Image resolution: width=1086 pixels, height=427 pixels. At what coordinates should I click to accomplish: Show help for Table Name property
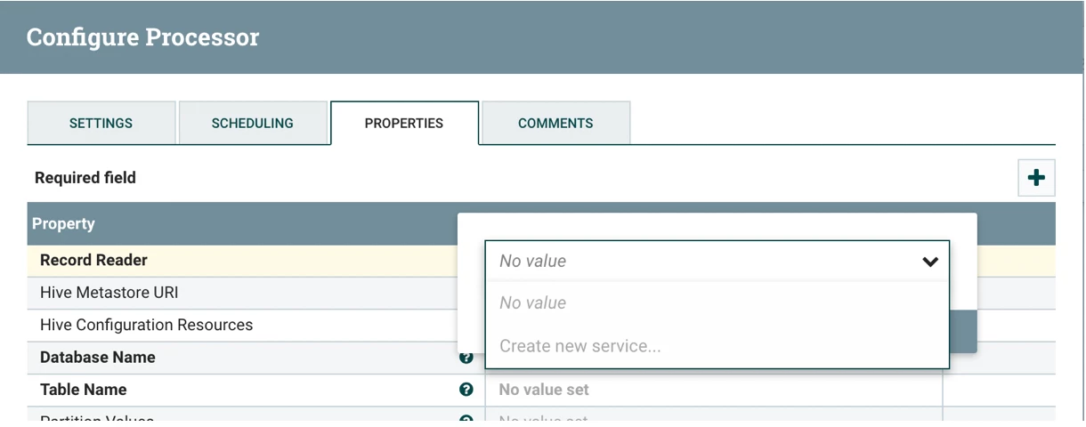point(466,390)
